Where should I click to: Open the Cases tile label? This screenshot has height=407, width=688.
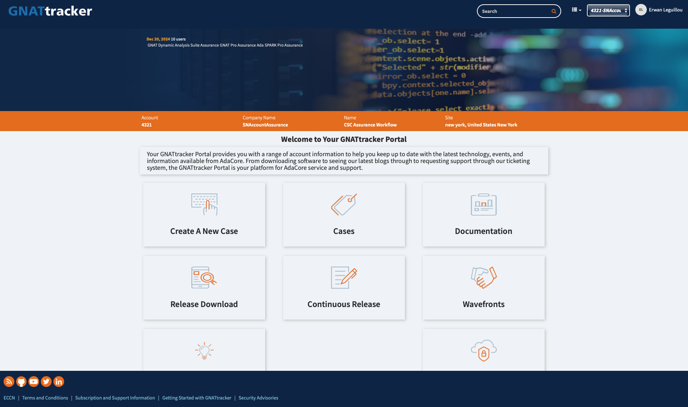pyautogui.click(x=344, y=231)
